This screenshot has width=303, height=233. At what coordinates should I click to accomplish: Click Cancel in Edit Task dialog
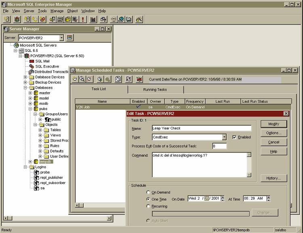[274, 142]
